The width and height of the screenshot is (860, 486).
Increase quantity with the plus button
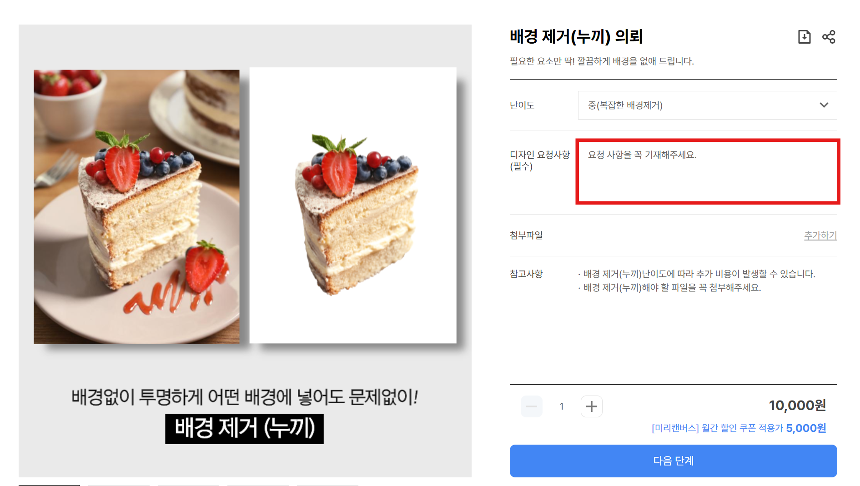(x=591, y=406)
